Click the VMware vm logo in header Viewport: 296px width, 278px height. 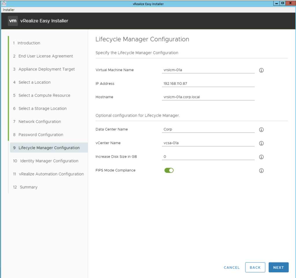tap(13, 21)
